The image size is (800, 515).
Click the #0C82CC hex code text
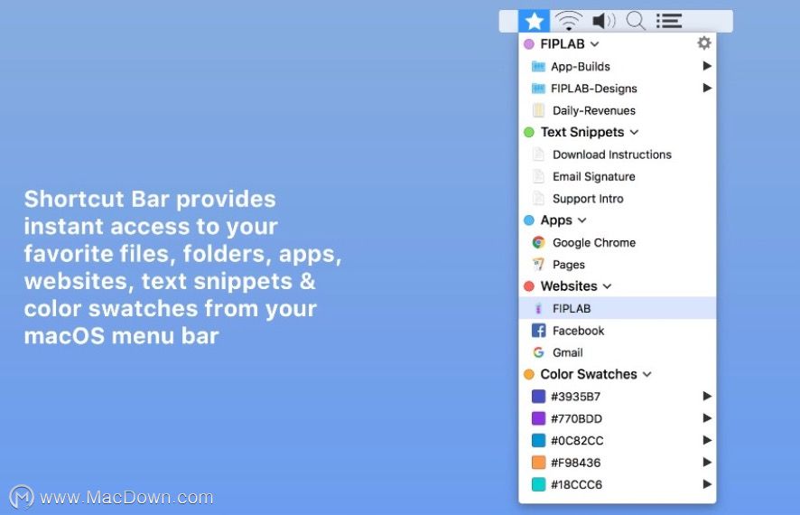577,441
